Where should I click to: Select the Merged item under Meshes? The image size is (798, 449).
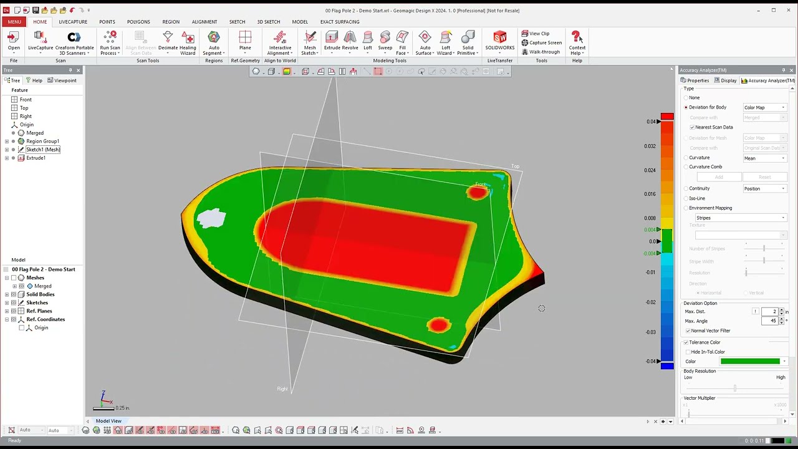(42, 286)
